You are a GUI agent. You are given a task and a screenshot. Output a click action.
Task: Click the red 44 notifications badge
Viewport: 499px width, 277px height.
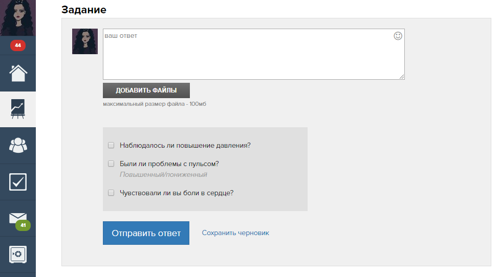[x=18, y=45]
